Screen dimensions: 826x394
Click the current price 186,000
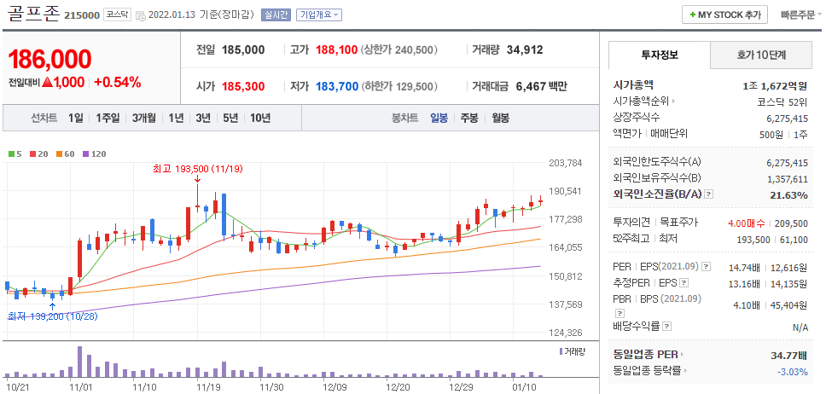(50, 60)
